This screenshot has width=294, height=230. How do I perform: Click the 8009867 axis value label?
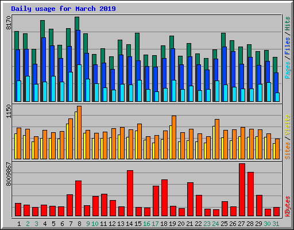point(9,174)
